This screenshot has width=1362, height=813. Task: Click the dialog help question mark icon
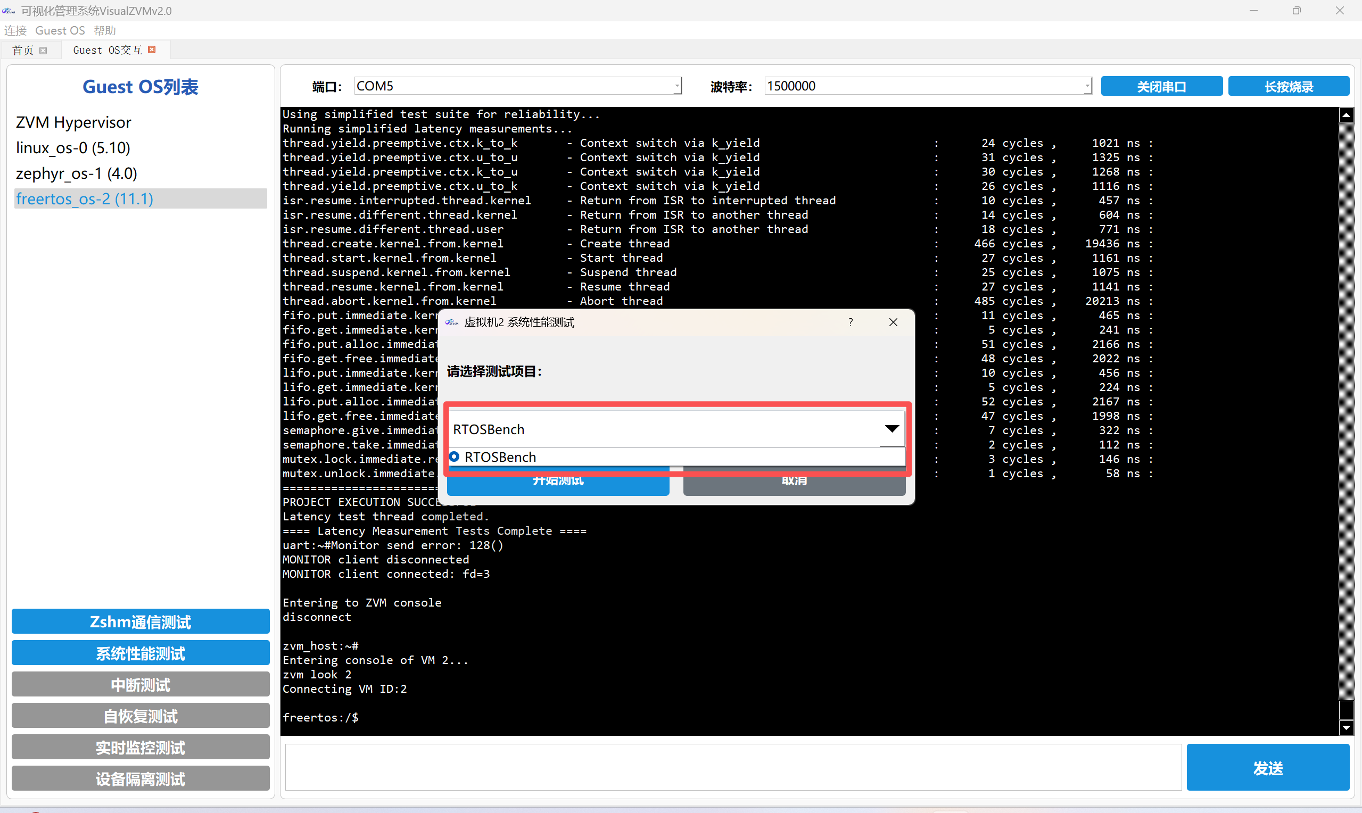coord(851,322)
